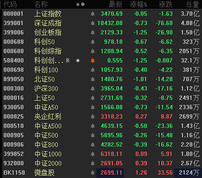Select the 科创综指 name cell
This screenshot has width=202, height=178.
point(48,51)
